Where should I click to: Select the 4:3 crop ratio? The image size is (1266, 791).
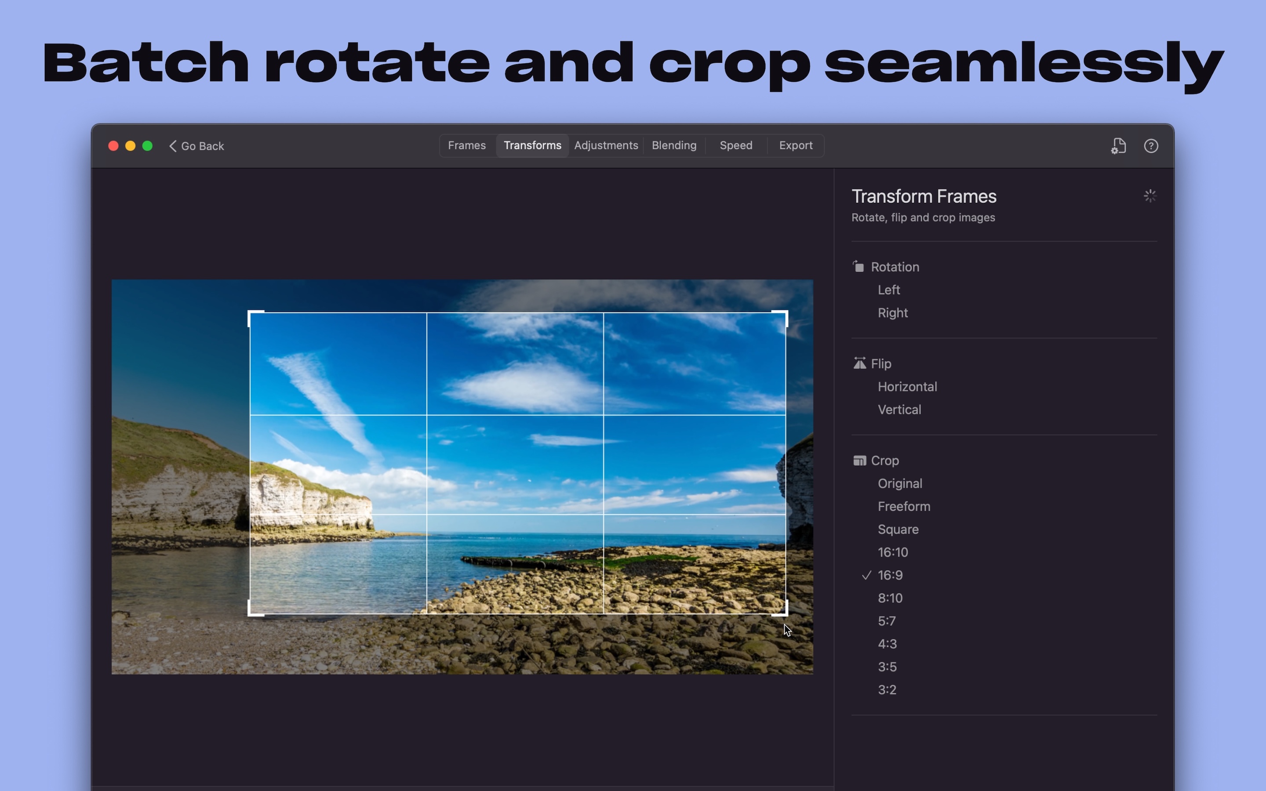tap(887, 643)
